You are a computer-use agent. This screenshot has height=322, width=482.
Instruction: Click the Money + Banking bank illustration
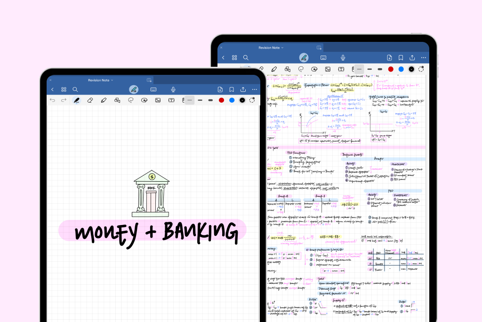[151, 193]
